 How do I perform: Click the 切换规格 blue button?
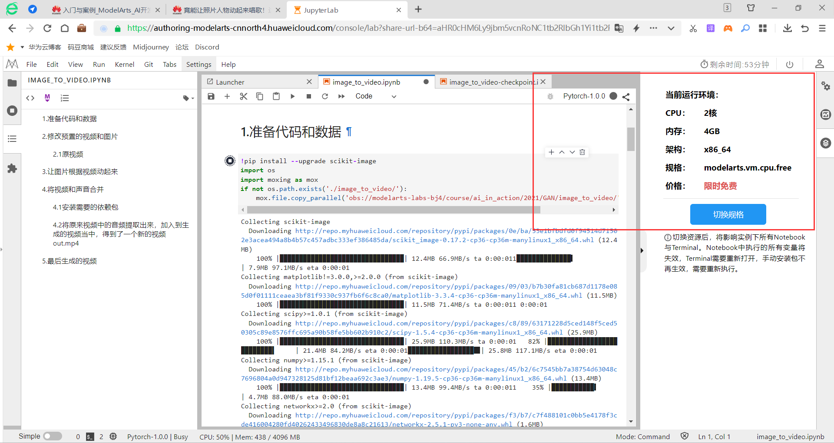pyautogui.click(x=728, y=214)
